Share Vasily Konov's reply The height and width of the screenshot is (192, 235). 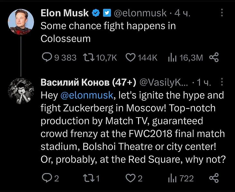point(214,178)
